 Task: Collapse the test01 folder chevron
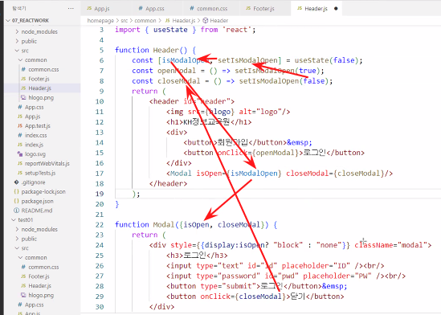(13, 219)
